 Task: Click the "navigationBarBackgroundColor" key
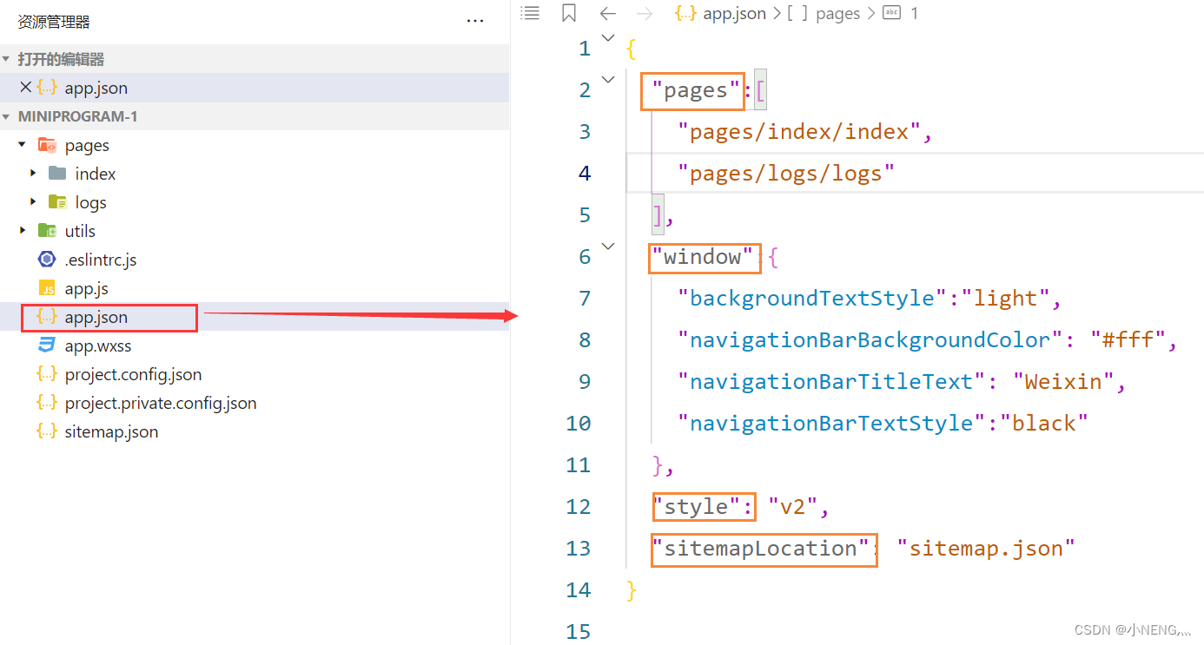870,340
